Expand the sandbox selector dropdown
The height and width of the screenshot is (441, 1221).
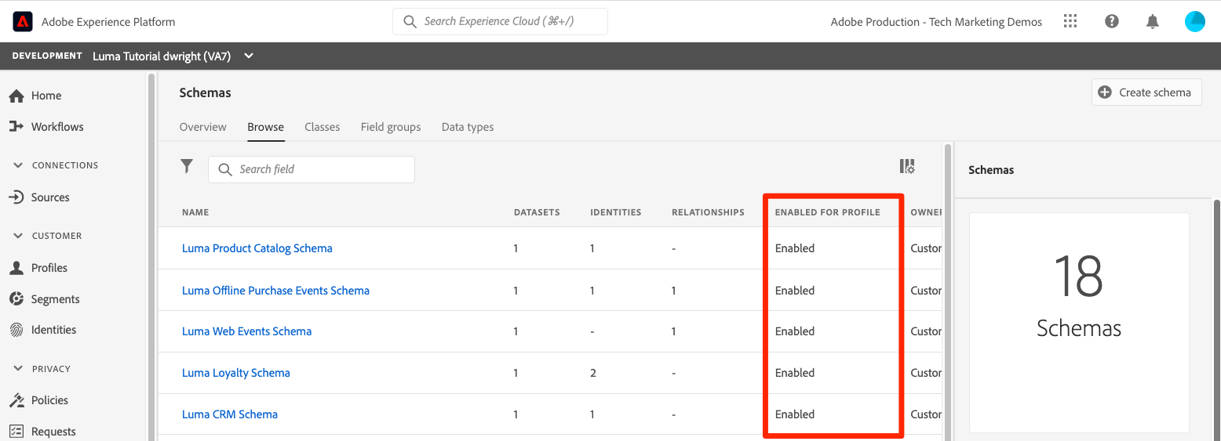pyautogui.click(x=249, y=56)
